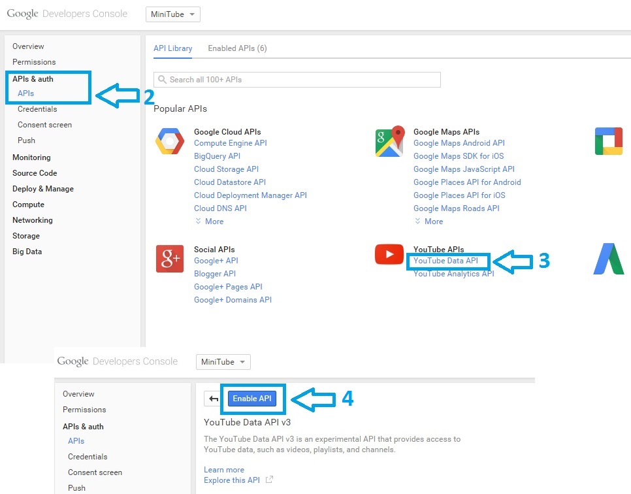
Task: Open the Google+ Domains API link
Action: point(233,300)
